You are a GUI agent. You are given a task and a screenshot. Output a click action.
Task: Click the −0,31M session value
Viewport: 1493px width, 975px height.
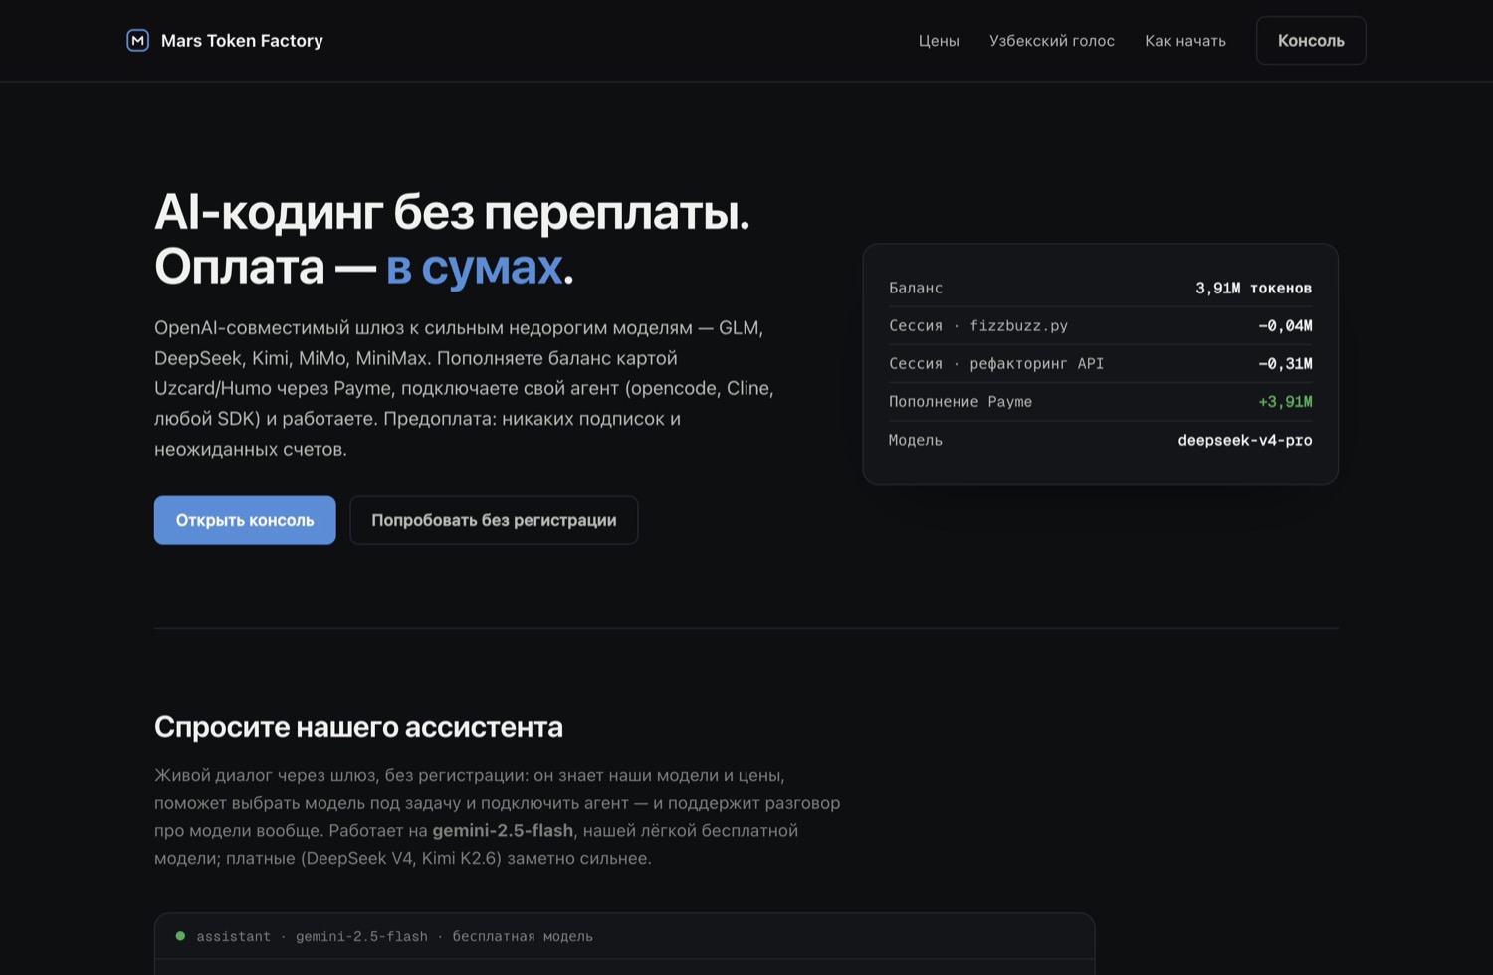pos(1285,363)
